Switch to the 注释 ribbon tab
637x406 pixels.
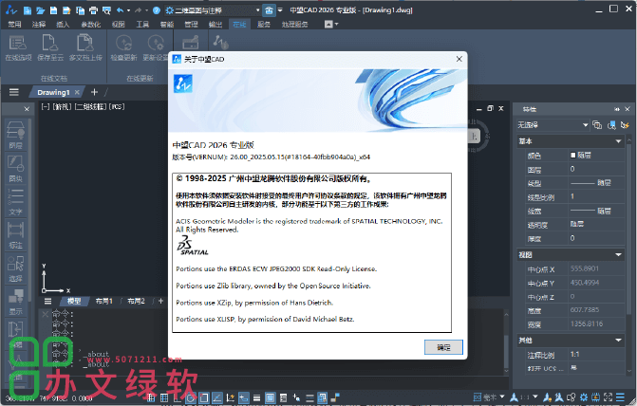(x=39, y=25)
